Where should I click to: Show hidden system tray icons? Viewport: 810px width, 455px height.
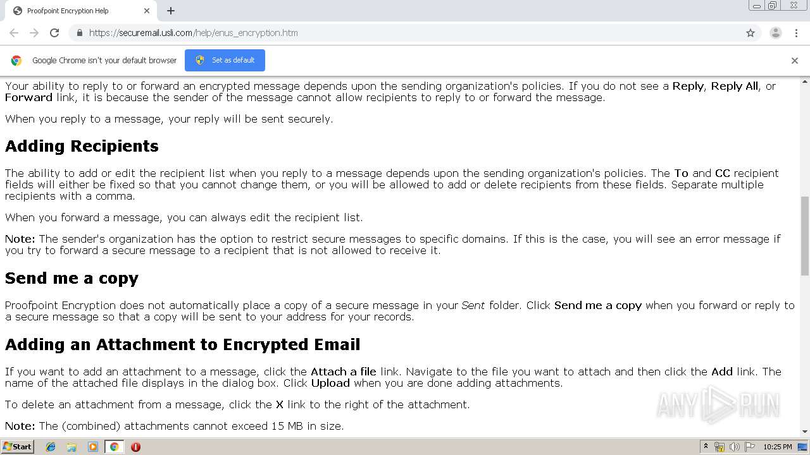(706, 447)
